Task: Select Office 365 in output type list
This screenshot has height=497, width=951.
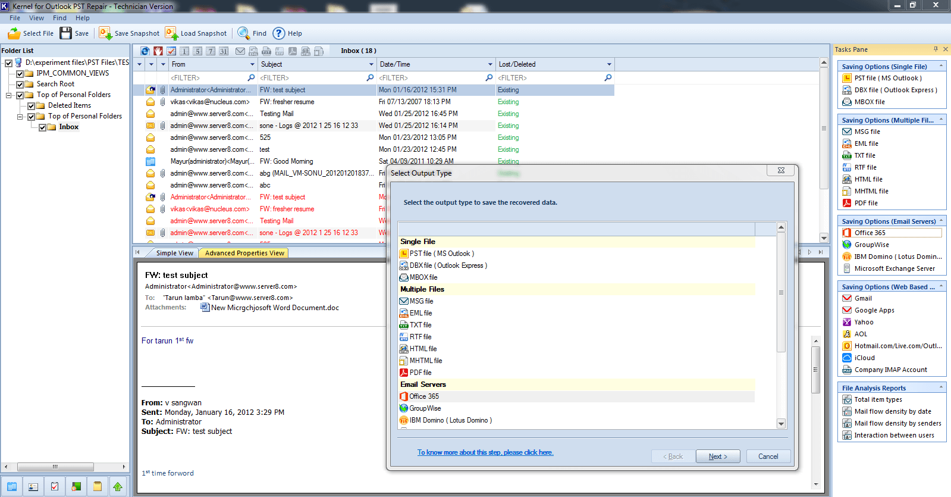Action: point(577,396)
